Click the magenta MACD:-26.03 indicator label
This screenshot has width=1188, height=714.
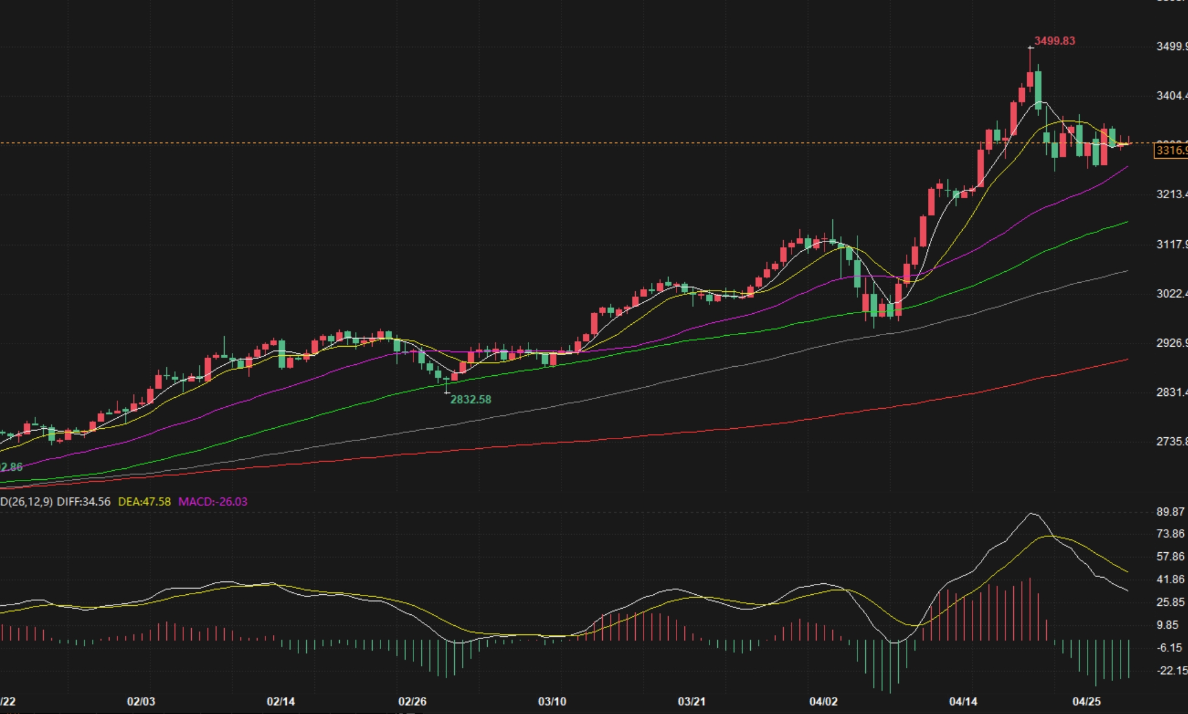point(213,502)
